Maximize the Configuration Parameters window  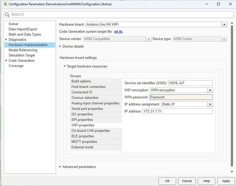pyautogui.click(x=219, y=4)
